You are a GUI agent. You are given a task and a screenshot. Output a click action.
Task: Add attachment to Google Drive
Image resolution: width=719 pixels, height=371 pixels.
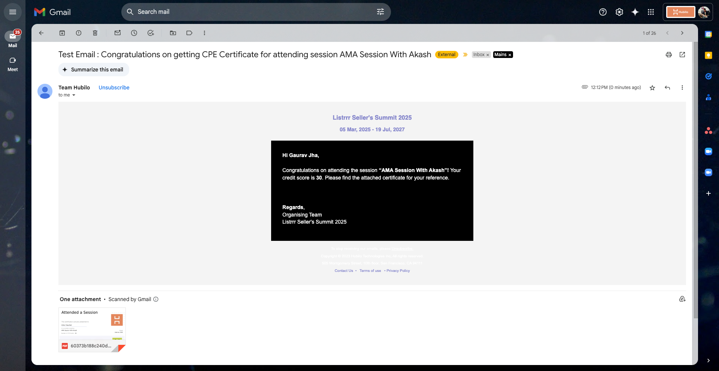click(682, 299)
